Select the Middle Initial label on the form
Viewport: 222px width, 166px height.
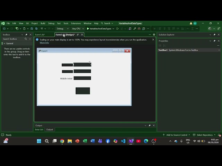pos(66,79)
